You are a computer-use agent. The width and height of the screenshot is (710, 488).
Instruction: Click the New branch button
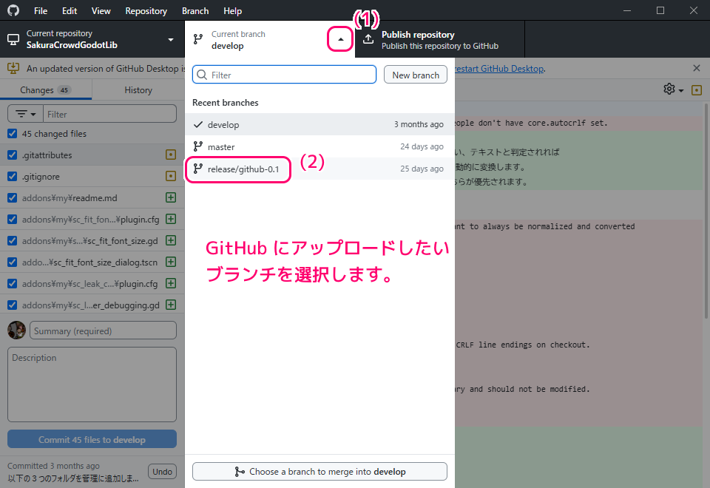(415, 75)
